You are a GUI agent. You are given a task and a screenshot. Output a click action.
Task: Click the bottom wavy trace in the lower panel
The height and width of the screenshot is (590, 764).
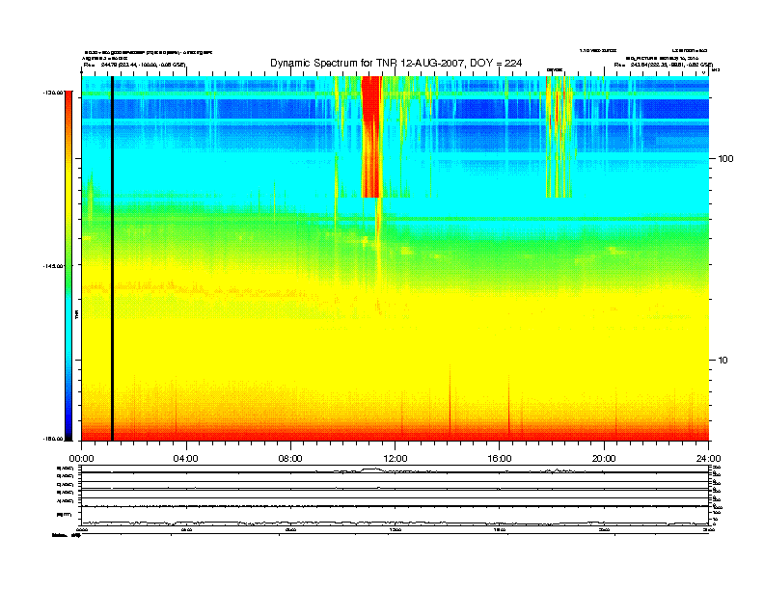(x=395, y=523)
